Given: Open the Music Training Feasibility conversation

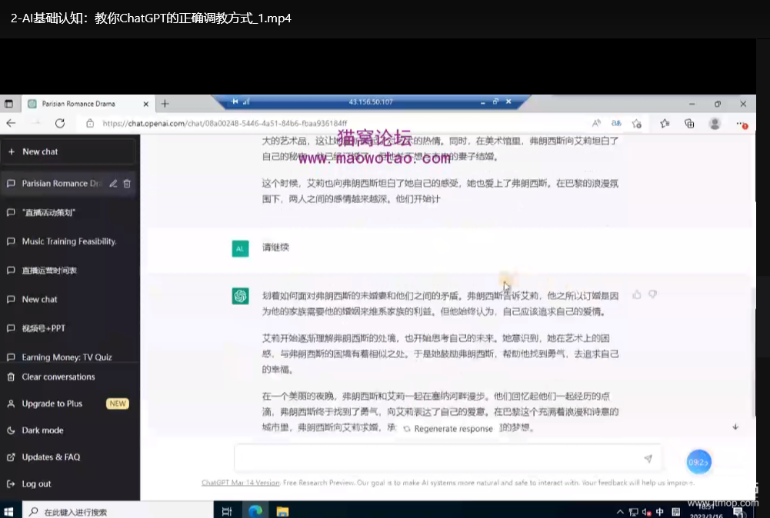Looking at the screenshot, I should pyautogui.click(x=69, y=241).
